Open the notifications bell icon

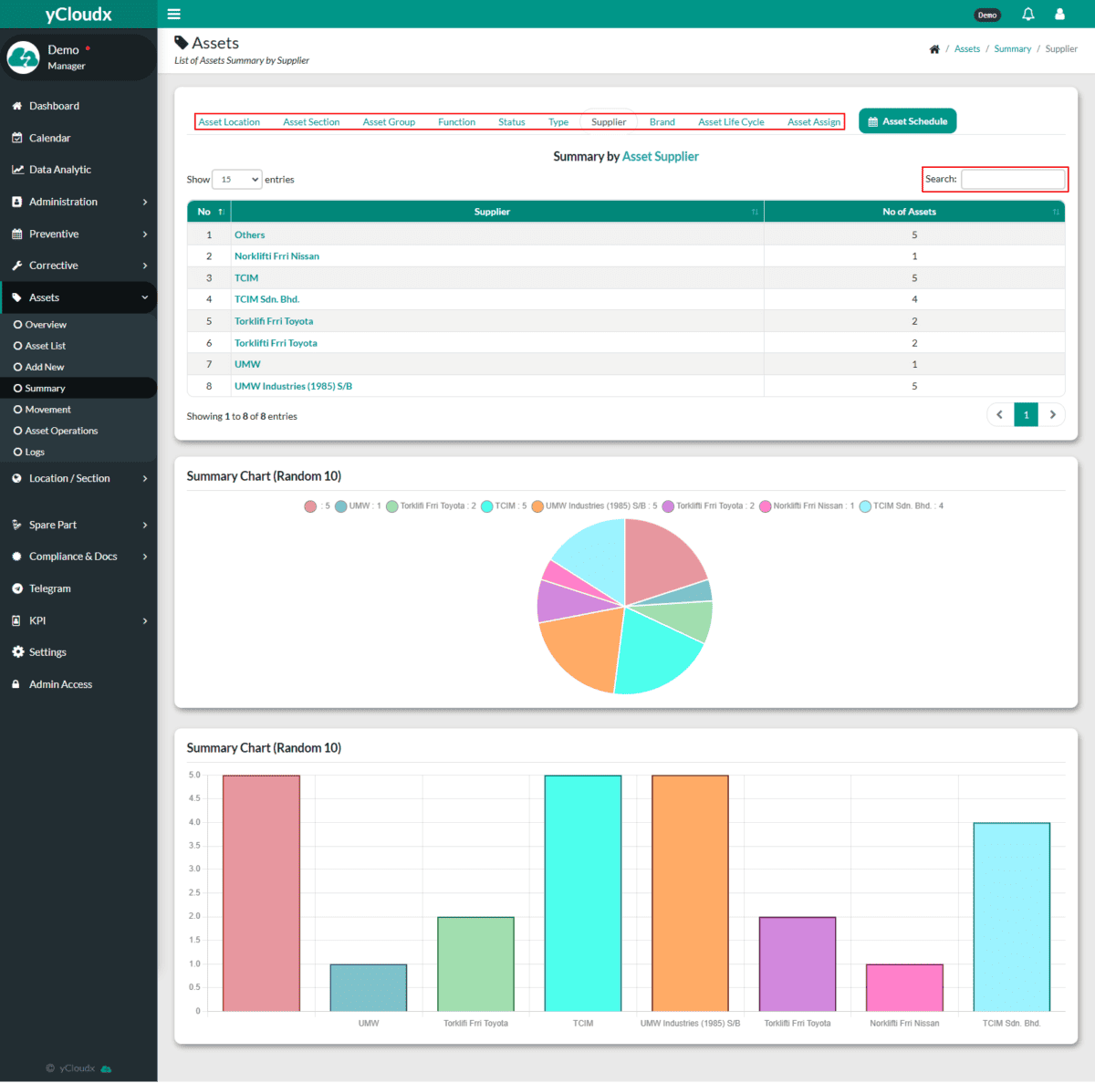(x=1028, y=14)
